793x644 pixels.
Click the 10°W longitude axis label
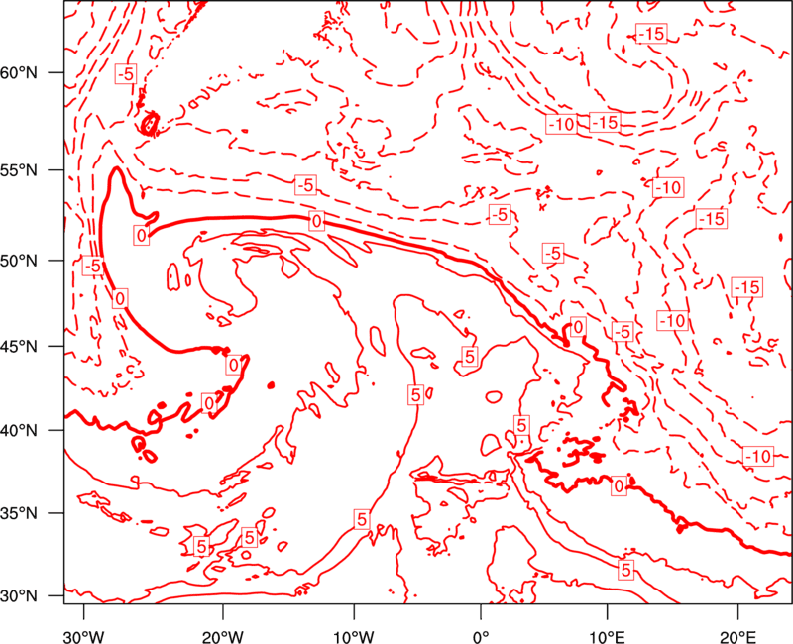click(x=354, y=637)
